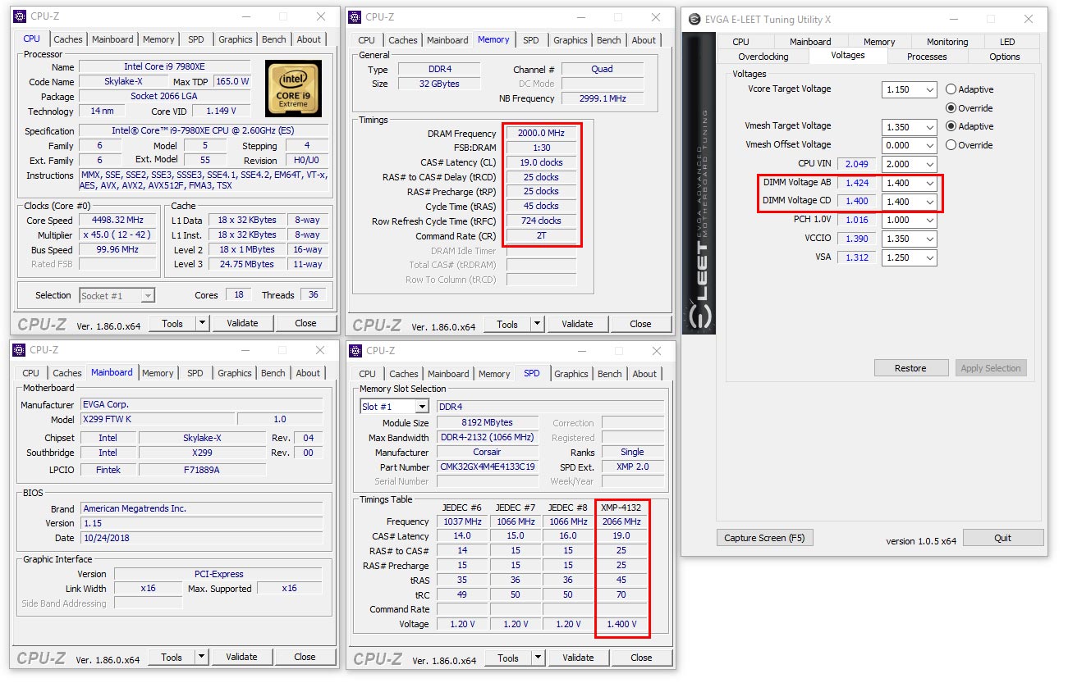Viewport: 1068px width, 683px height.
Task: Click title bar icon of CPU-Z SPD window
Action: (x=355, y=351)
